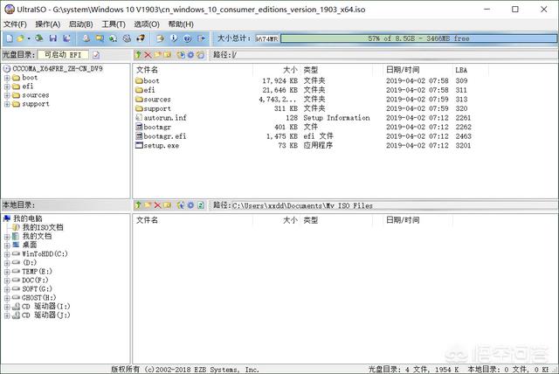Click the local path field C:\Users\xxdd
559x374 pixels.
coord(394,205)
